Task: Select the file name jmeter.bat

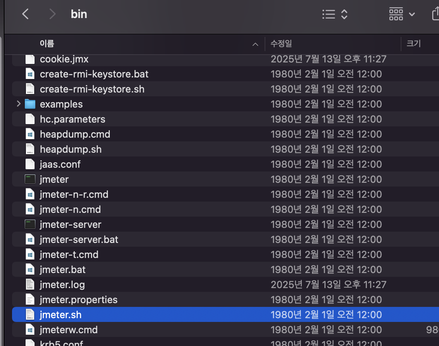Action: pos(63,270)
